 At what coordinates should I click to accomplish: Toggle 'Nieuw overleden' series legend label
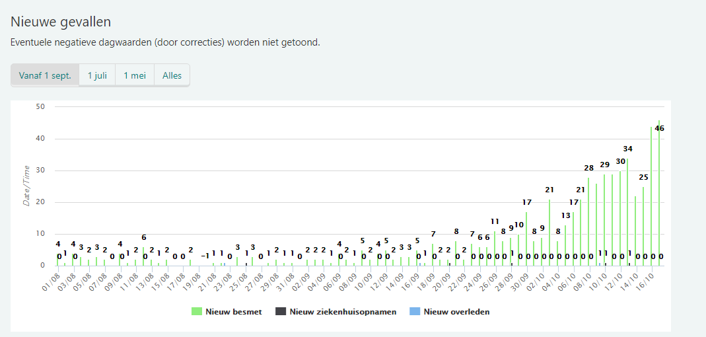[x=456, y=312]
